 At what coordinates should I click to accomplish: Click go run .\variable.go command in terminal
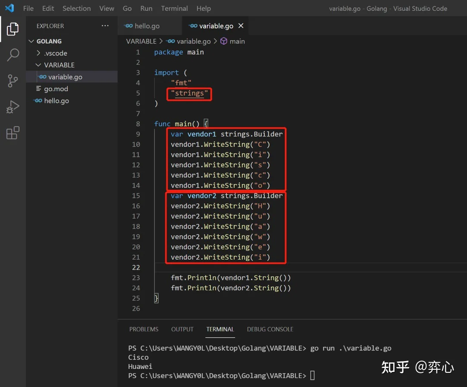[351, 348]
